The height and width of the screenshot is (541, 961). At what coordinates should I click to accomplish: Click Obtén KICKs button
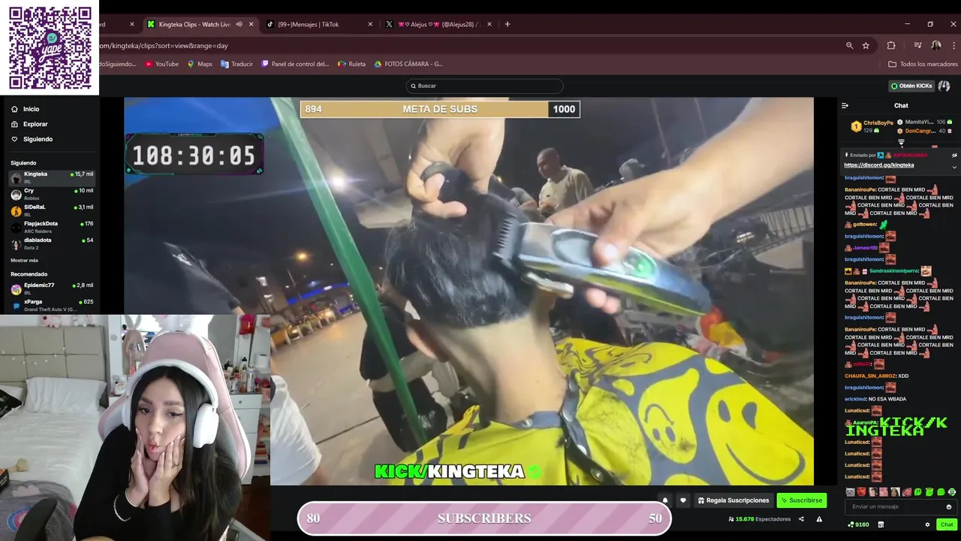pyautogui.click(x=911, y=86)
